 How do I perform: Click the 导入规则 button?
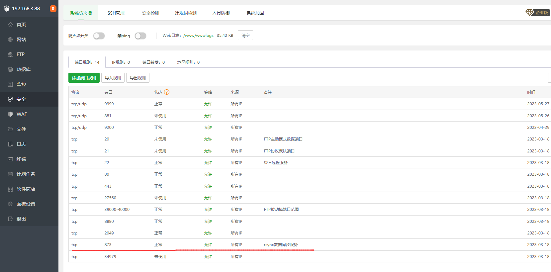point(113,78)
